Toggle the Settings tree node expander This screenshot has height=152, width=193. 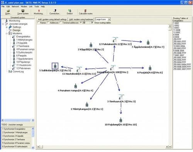(x=7, y=27)
